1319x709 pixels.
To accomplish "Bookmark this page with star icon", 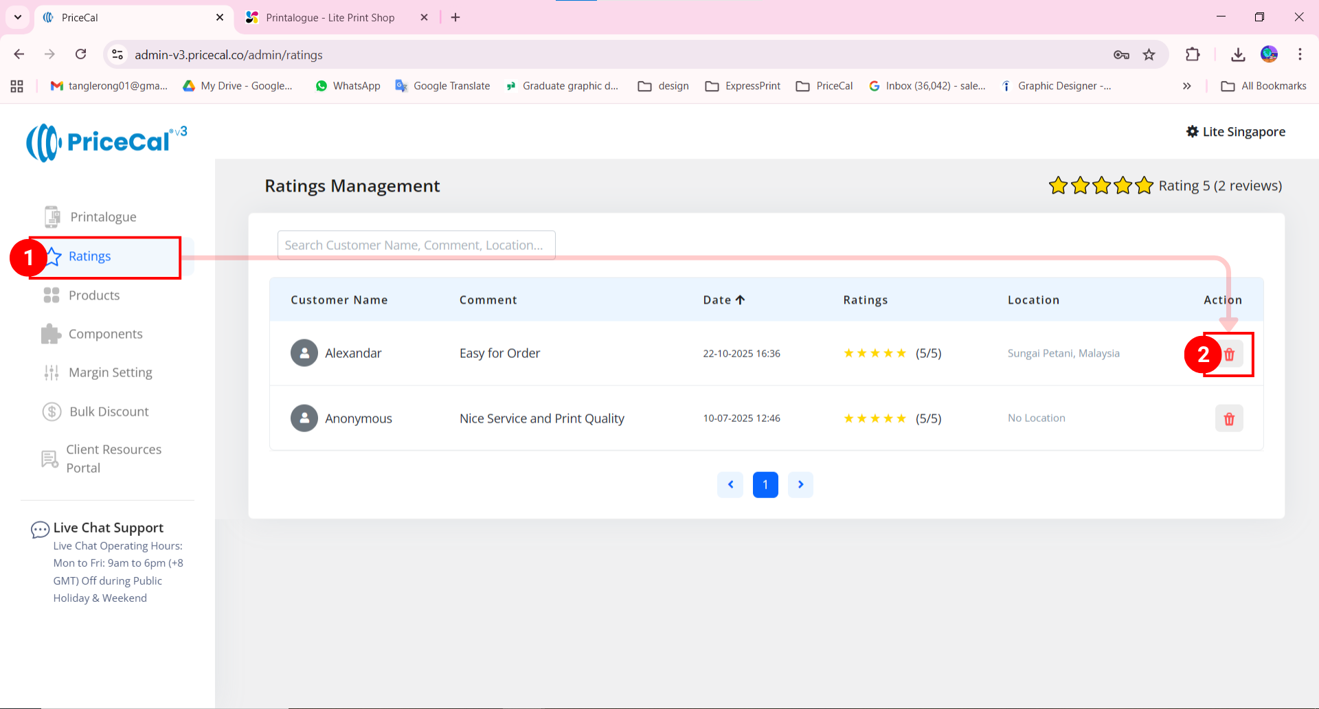I will pos(1149,55).
